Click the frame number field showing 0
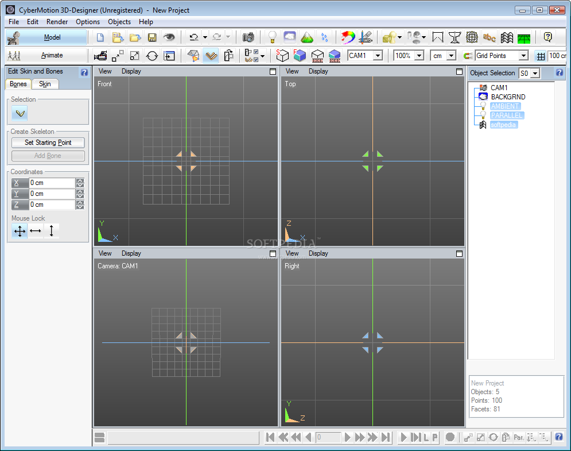The height and width of the screenshot is (451, 571). tap(328, 437)
